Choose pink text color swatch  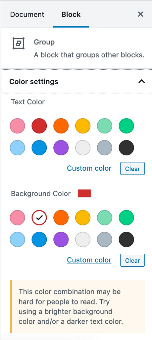[18, 126]
